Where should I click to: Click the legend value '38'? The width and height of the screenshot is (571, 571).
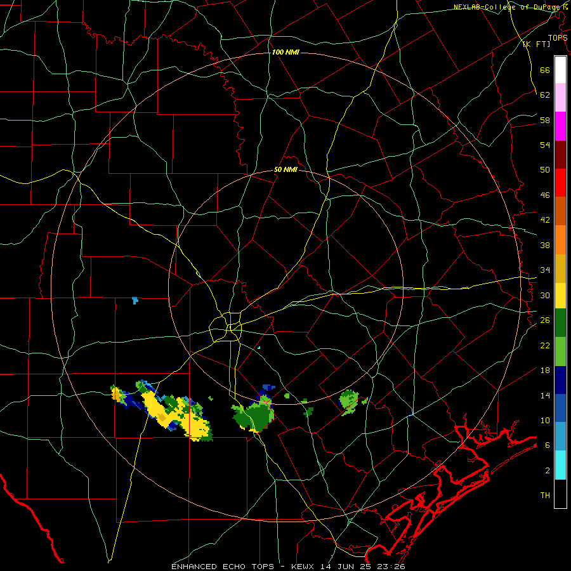click(545, 245)
